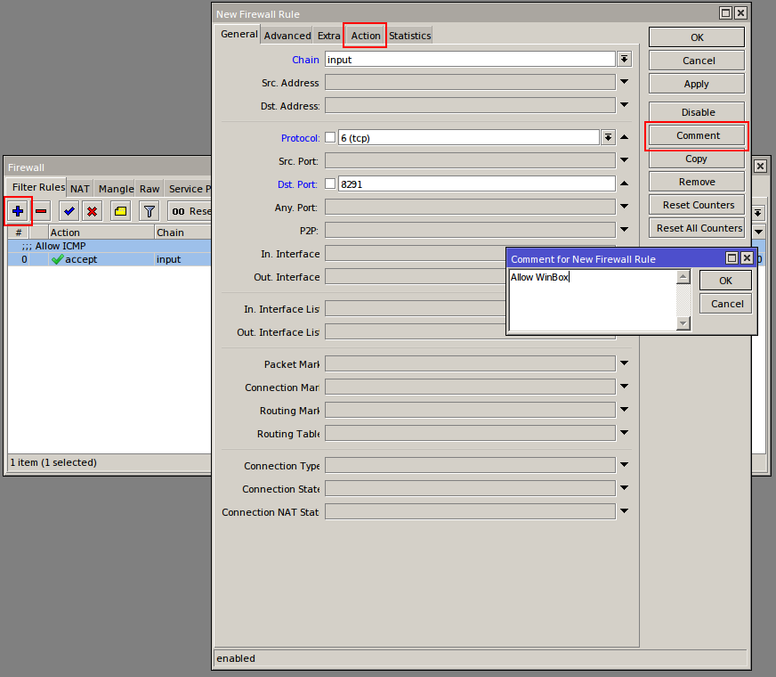
Task: Open the NAT tab in Firewall
Action: 80,189
